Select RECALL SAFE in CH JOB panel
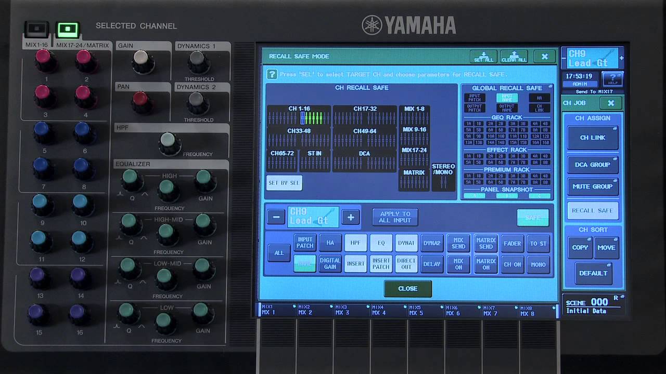Viewport: 666px width, 374px height. point(592,211)
